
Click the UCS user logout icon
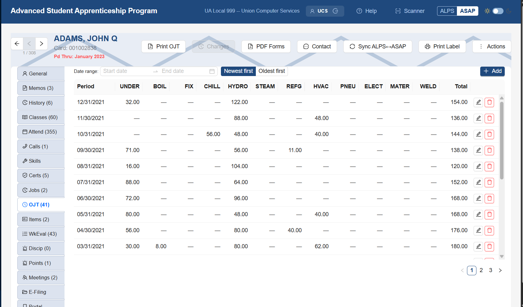[335, 11]
